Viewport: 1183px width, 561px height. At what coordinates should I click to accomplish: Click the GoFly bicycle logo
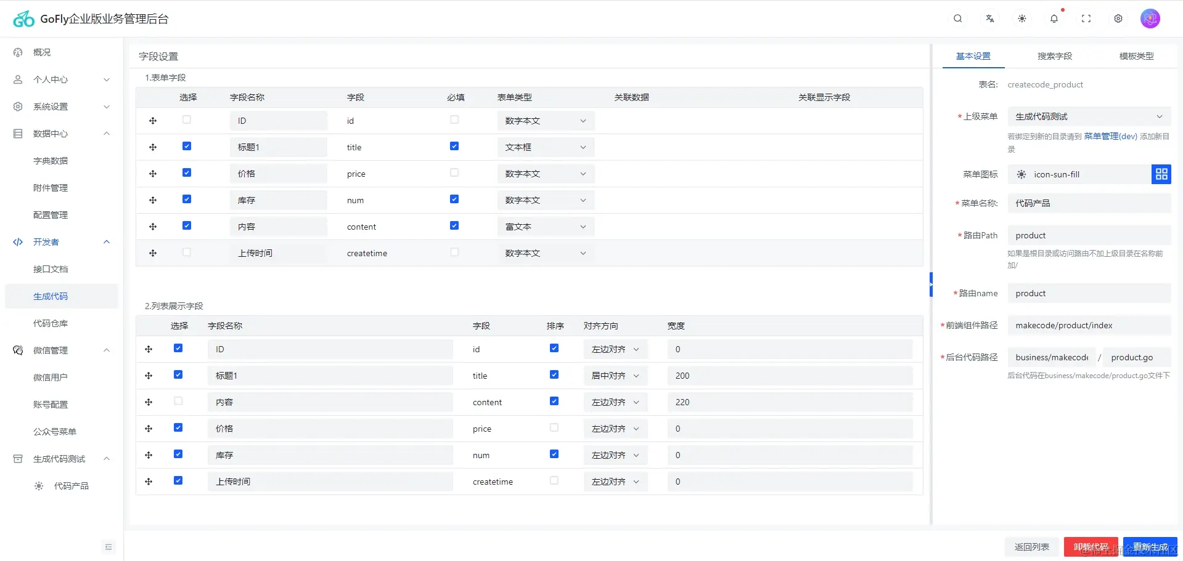(x=23, y=19)
